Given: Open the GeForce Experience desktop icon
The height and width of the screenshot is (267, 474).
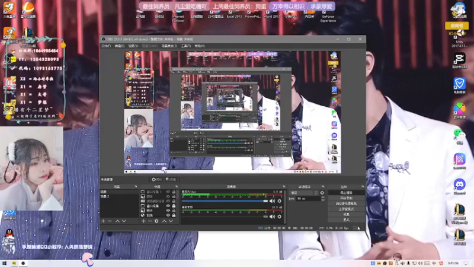Looking at the screenshot, I should 328,16.
